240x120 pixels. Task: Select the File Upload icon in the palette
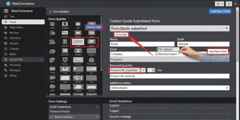point(92,60)
